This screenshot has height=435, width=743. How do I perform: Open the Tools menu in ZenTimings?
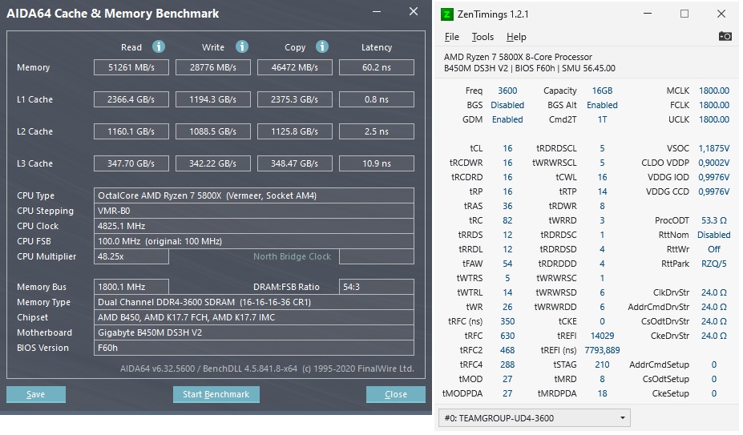[483, 37]
